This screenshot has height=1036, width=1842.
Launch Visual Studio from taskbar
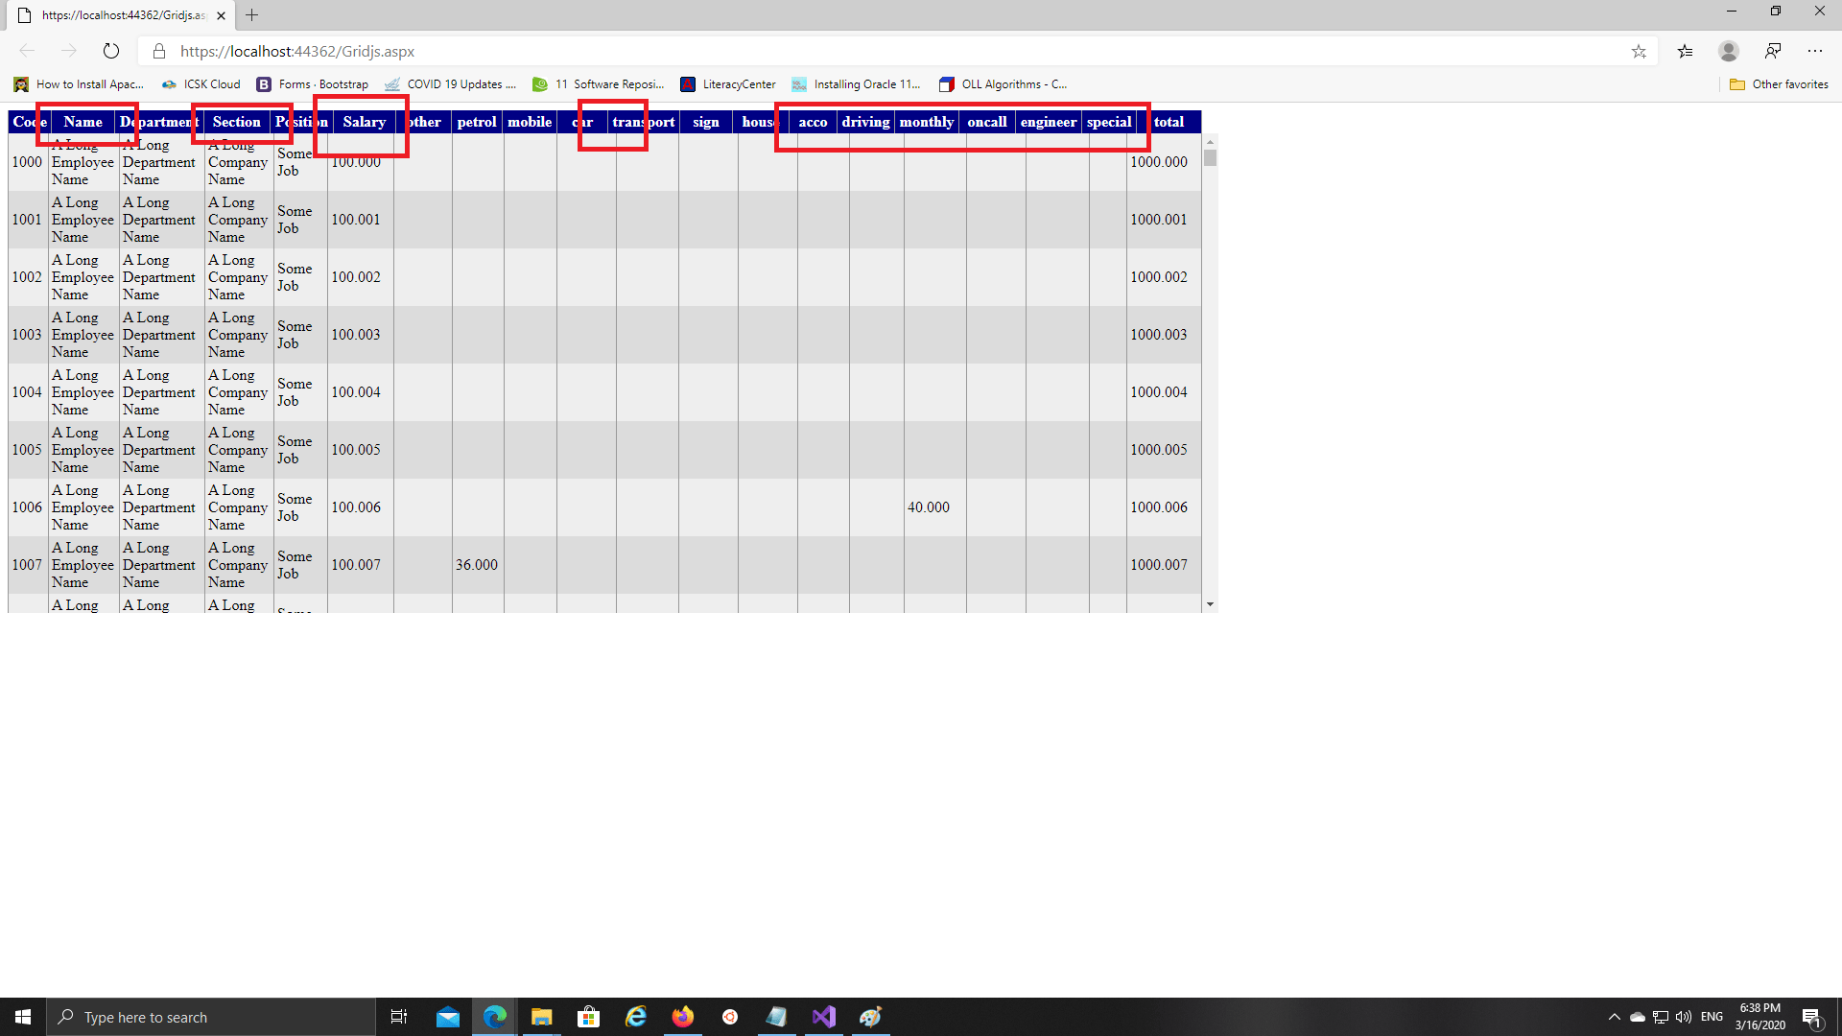[x=823, y=1017]
